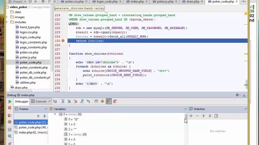The image size is (259, 145).
Task: Click the Run to Cursor icon
Action: pos(88,101)
